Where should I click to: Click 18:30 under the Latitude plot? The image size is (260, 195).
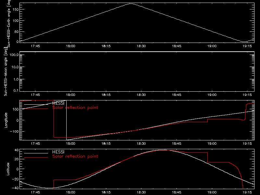click(141, 192)
